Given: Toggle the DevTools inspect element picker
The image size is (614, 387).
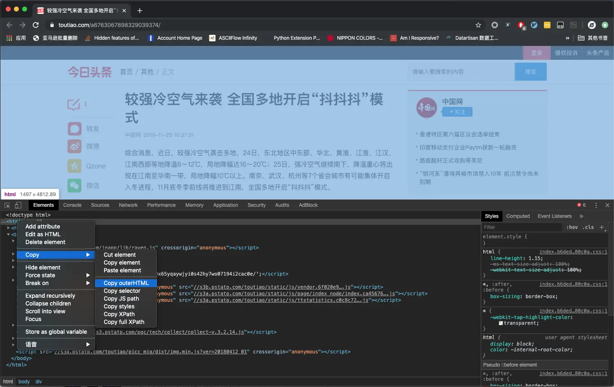Looking at the screenshot, I should tap(7, 205).
